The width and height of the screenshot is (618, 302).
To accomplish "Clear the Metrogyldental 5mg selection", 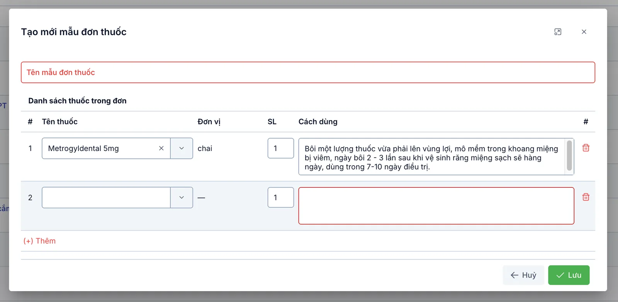I will tap(161, 148).
